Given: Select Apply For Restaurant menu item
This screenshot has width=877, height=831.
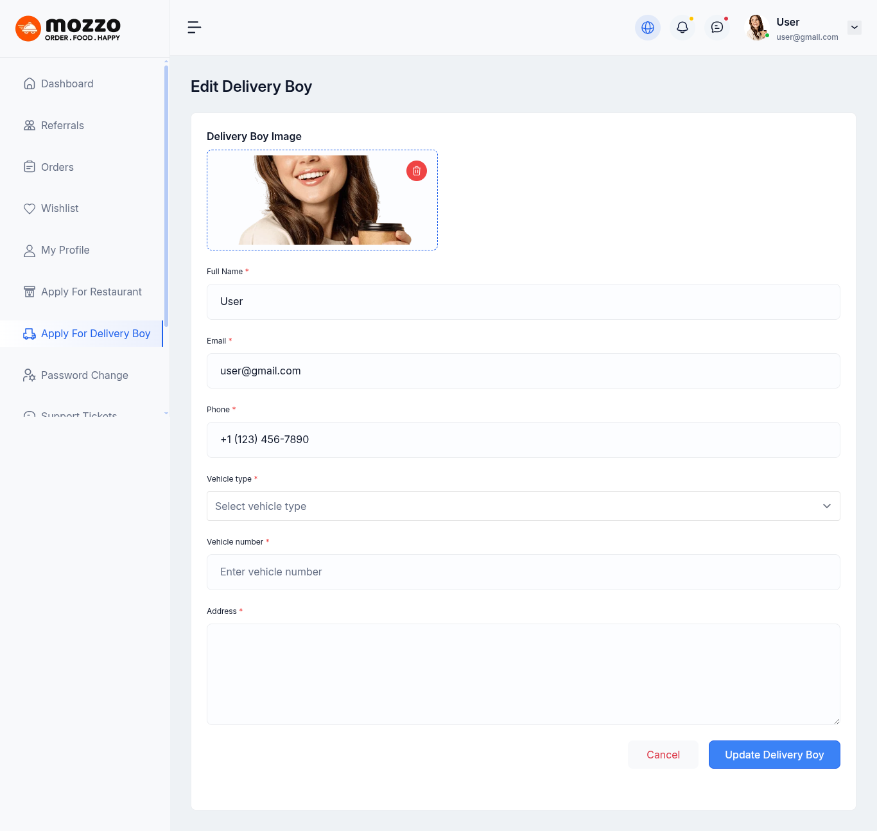Looking at the screenshot, I should pyautogui.click(x=91, y=292).
